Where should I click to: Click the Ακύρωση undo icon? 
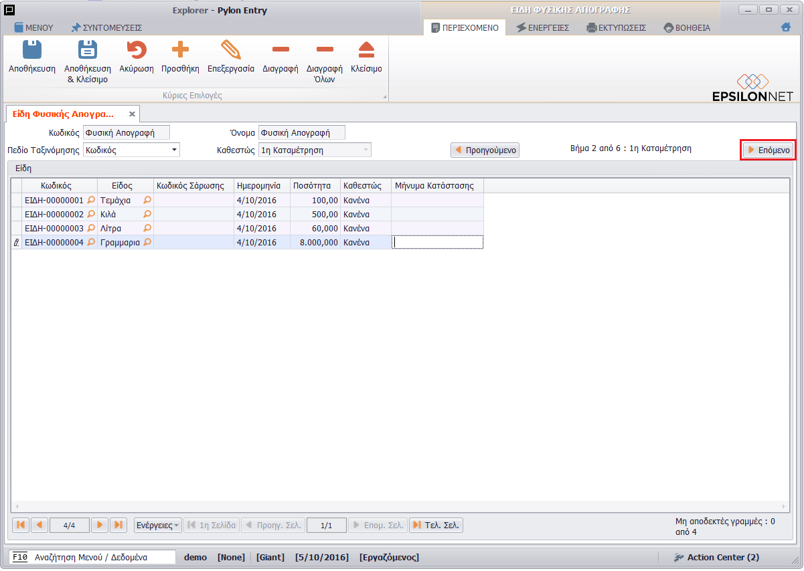(x=137, y=51)
